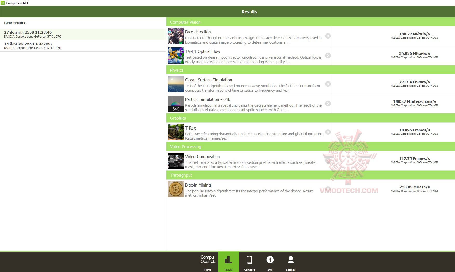Open the Ocean Surface Simulation test title

[x=209, y=80]
